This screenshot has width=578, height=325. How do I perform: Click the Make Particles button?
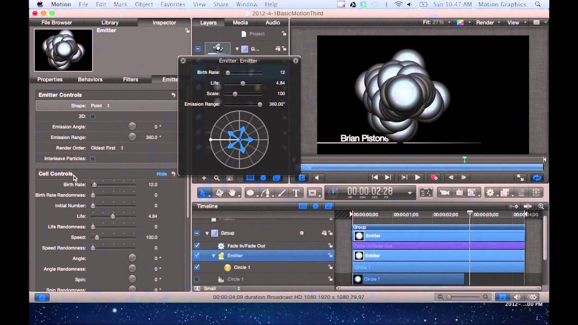click(x=522, y=193)
